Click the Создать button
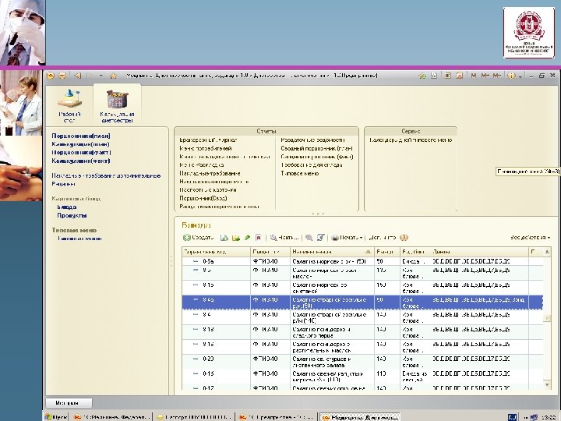The height and width of the screenshot is (421, 561). click(199, 237)
